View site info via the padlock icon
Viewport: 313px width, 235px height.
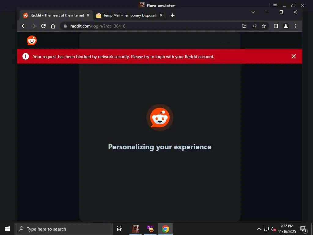coord(65,26)
